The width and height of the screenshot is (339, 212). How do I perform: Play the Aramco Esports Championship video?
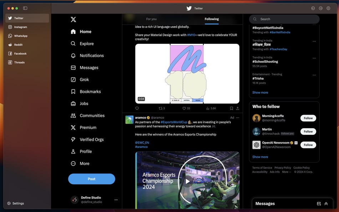pos(187,181)
